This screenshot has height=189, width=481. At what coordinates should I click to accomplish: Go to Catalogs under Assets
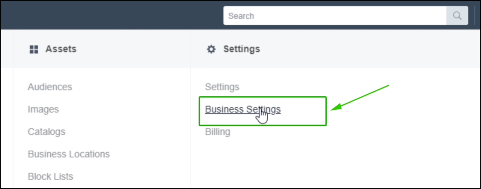click(x=47, y=132)
